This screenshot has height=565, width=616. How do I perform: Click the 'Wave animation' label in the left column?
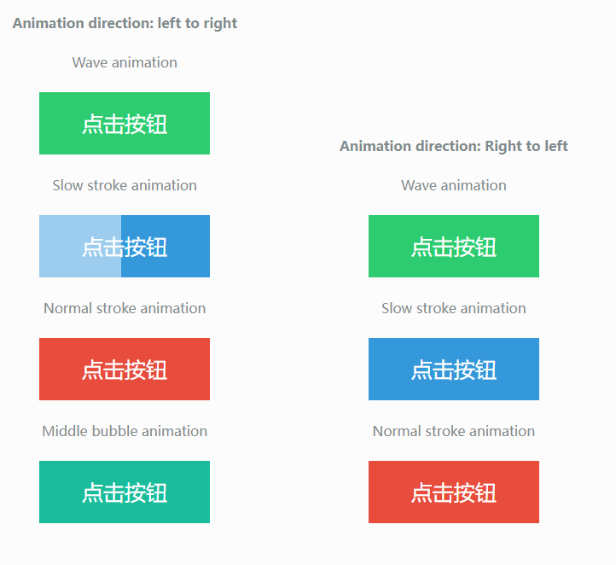[x=125, y=62]
